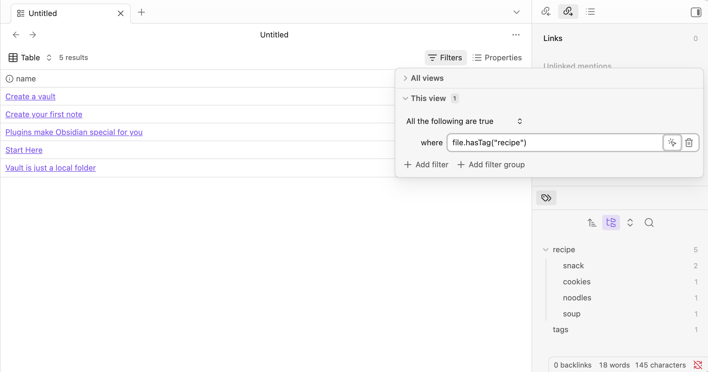The image size is (708, 372).
Task: Open the Properties menu
Action: (x=497, y=58)
